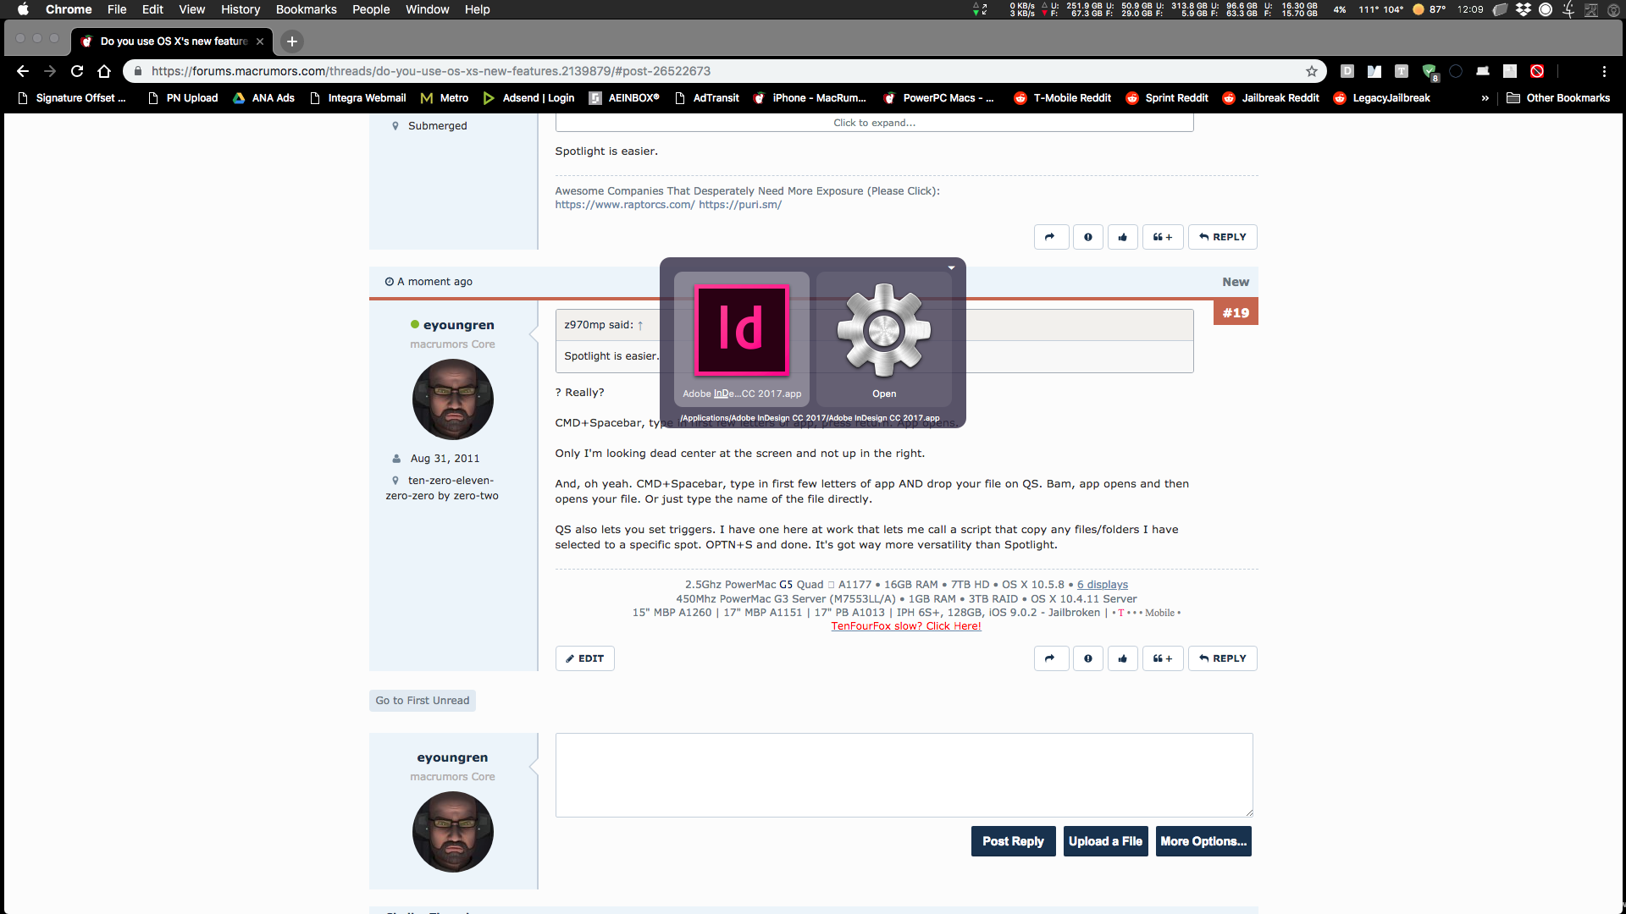Screen dimensions: 1626x914
Task: Click the share arrow on post #19
Action: pyautogui.click(x=1050, y=658)
